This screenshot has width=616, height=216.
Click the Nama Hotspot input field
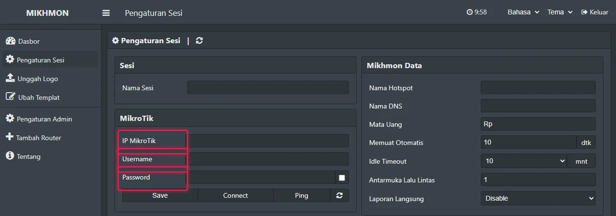[538, 87]
